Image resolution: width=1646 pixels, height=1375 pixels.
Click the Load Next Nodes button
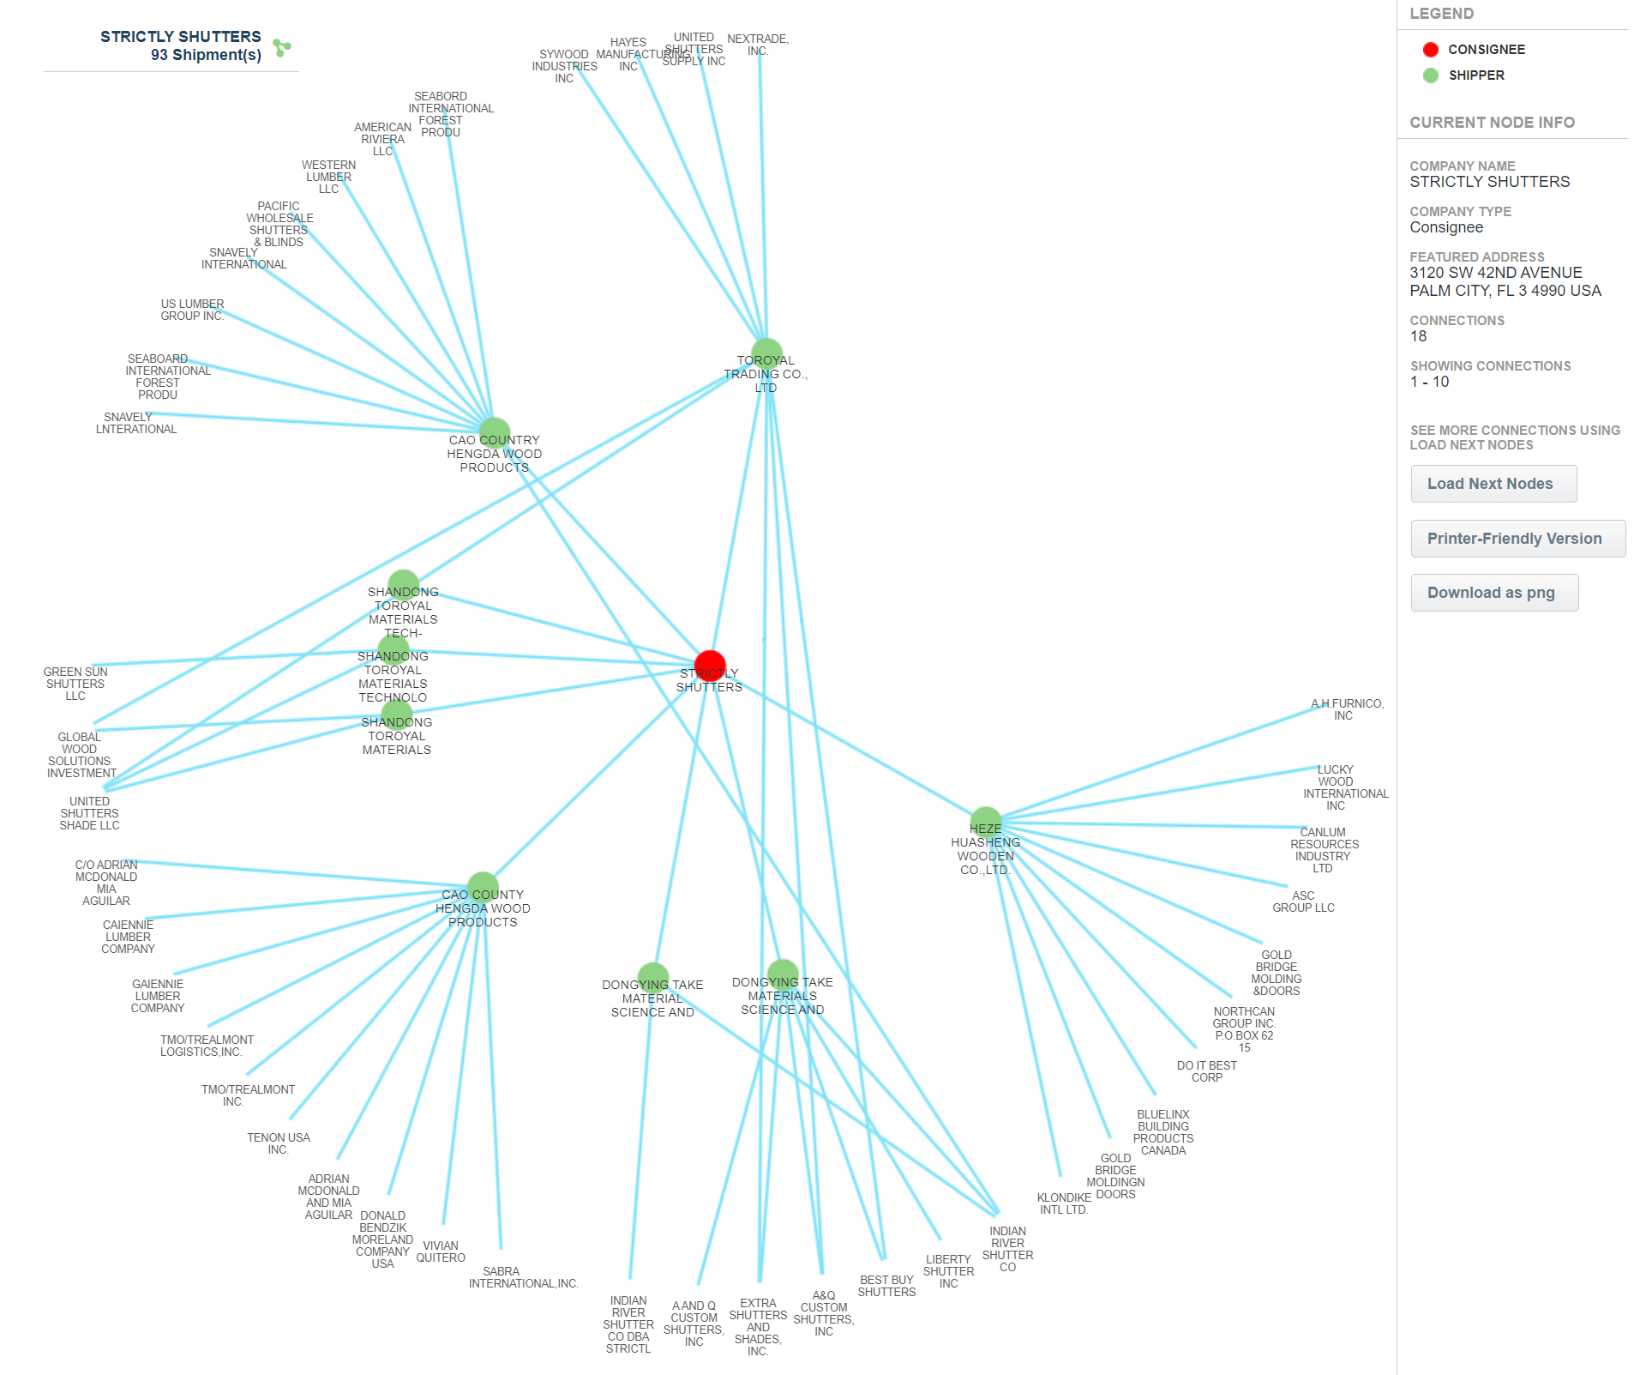[1493, 484]
